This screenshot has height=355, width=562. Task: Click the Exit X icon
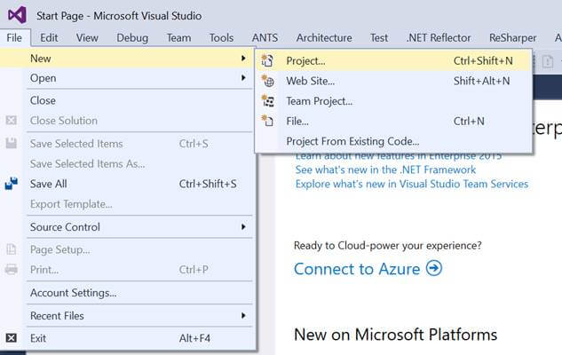coord(12,338)
